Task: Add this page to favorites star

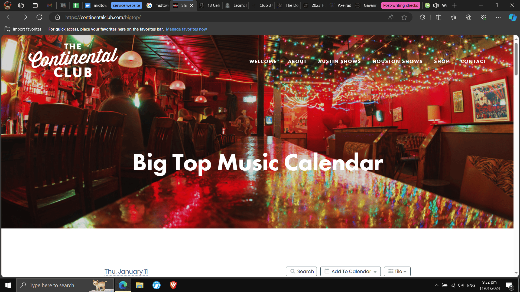Action: point(404,17)
